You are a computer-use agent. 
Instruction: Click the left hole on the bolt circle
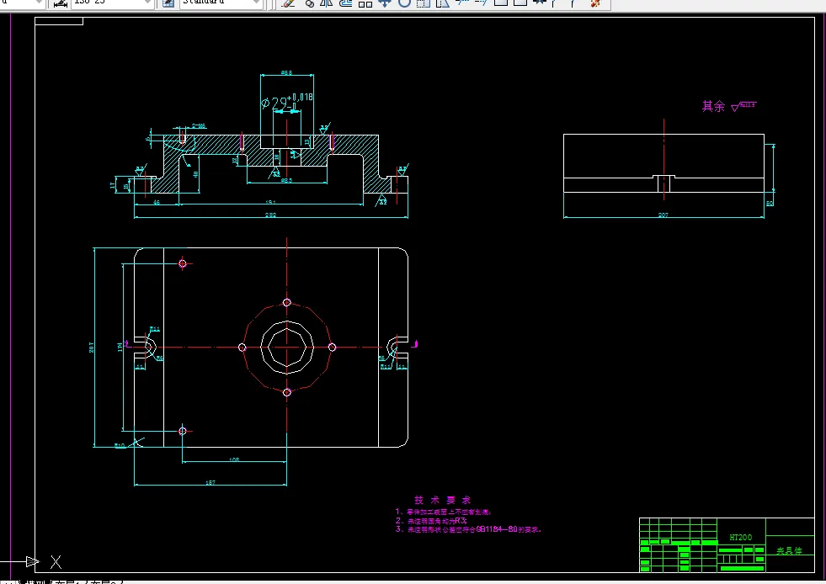(x=242, y=347)
